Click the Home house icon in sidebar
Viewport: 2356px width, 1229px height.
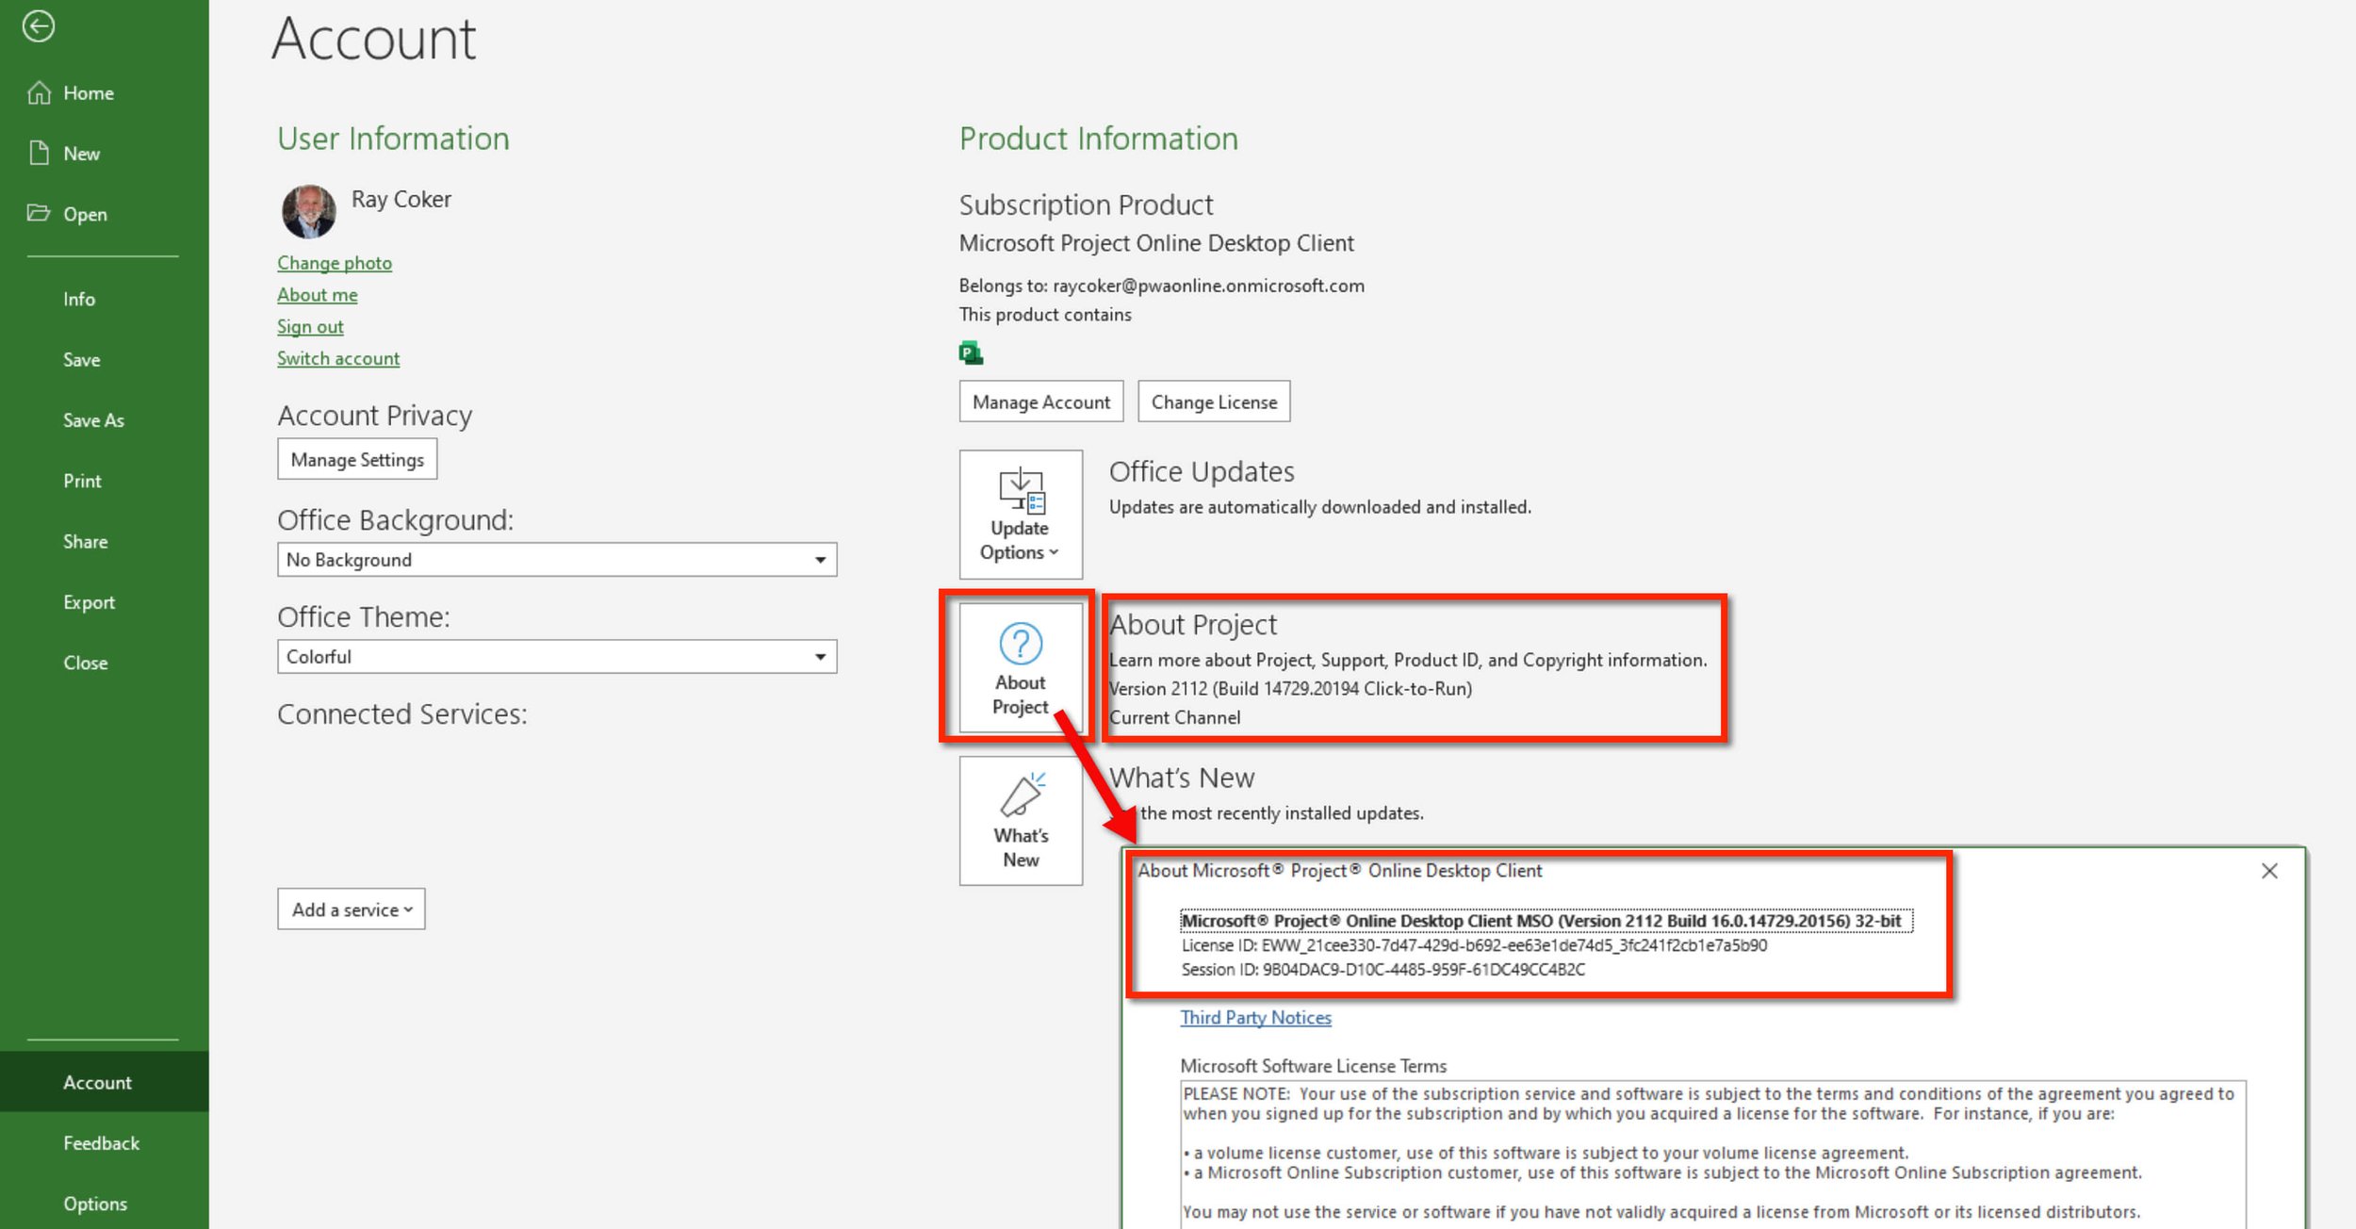point(39,92)
